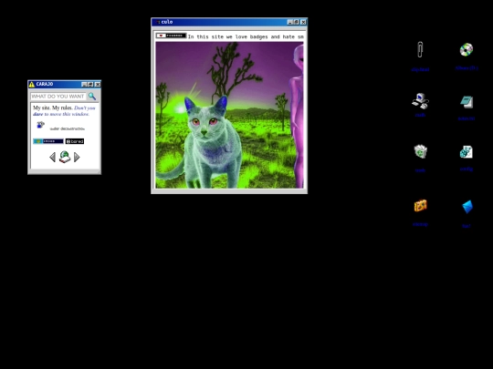Click the 'My site. My rules.' text
493x369 pixels.
click(x=53, y=108)
